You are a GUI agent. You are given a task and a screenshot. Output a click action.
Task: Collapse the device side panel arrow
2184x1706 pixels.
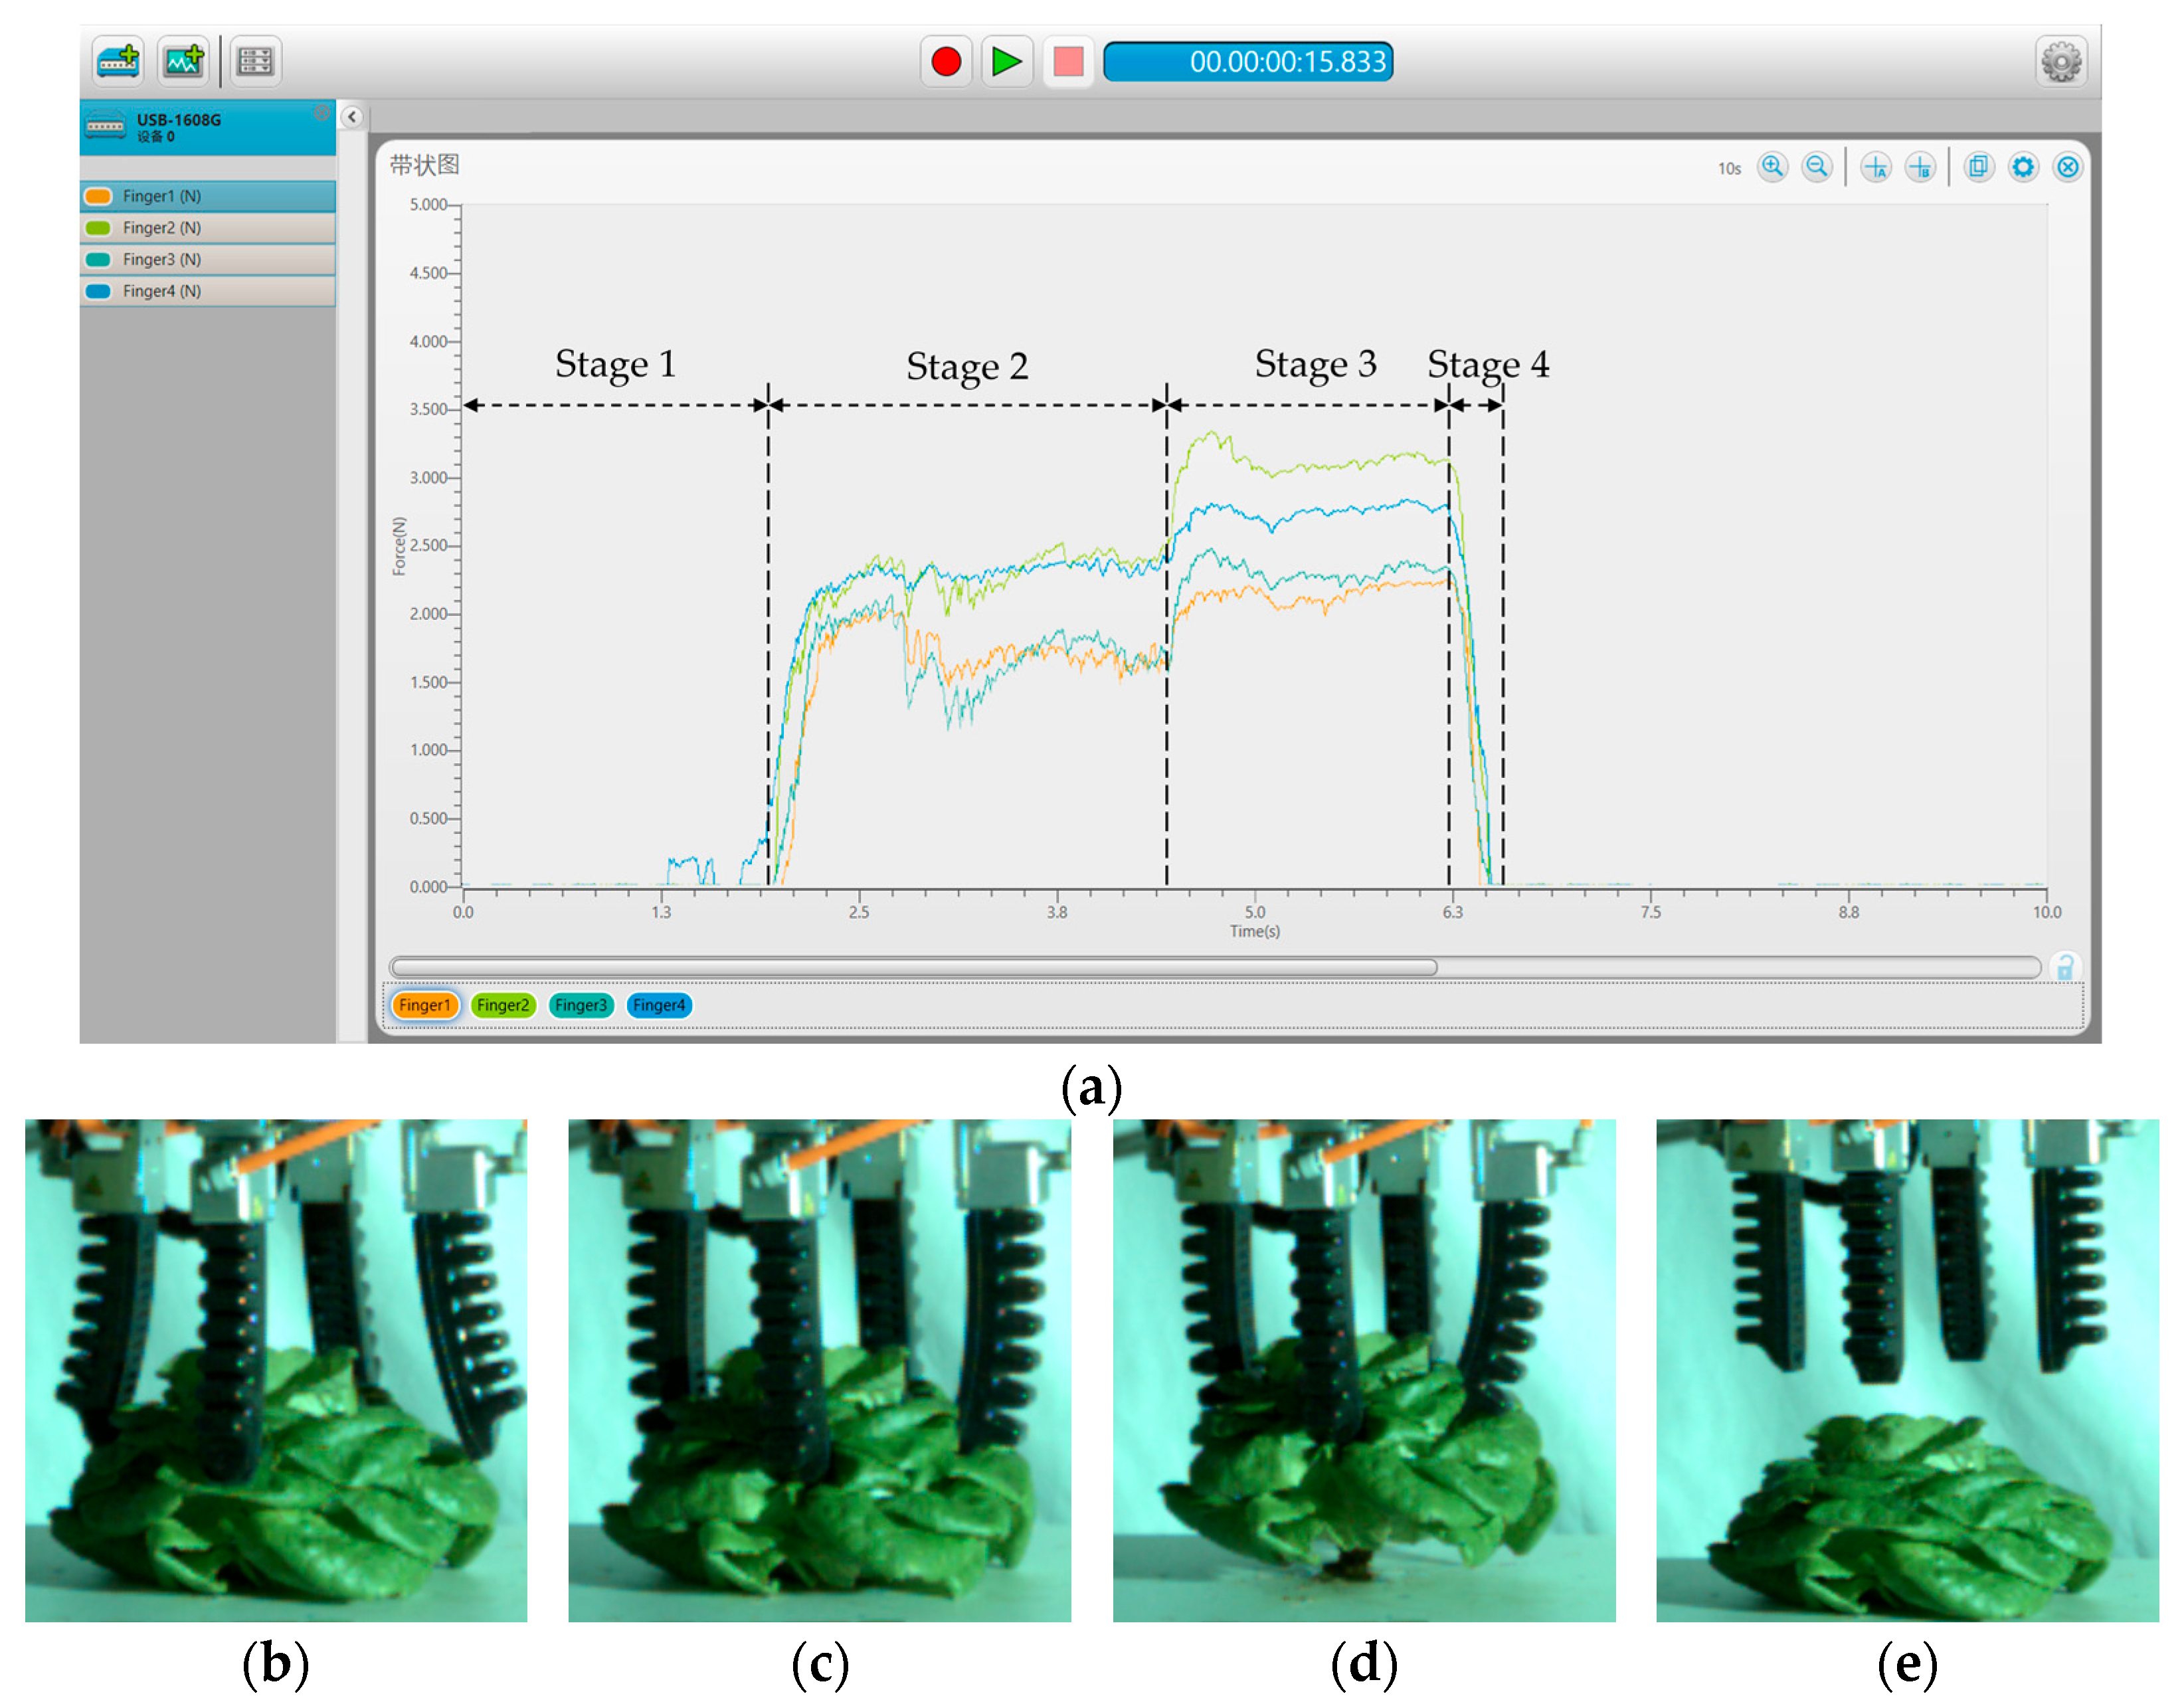(352, 117)
